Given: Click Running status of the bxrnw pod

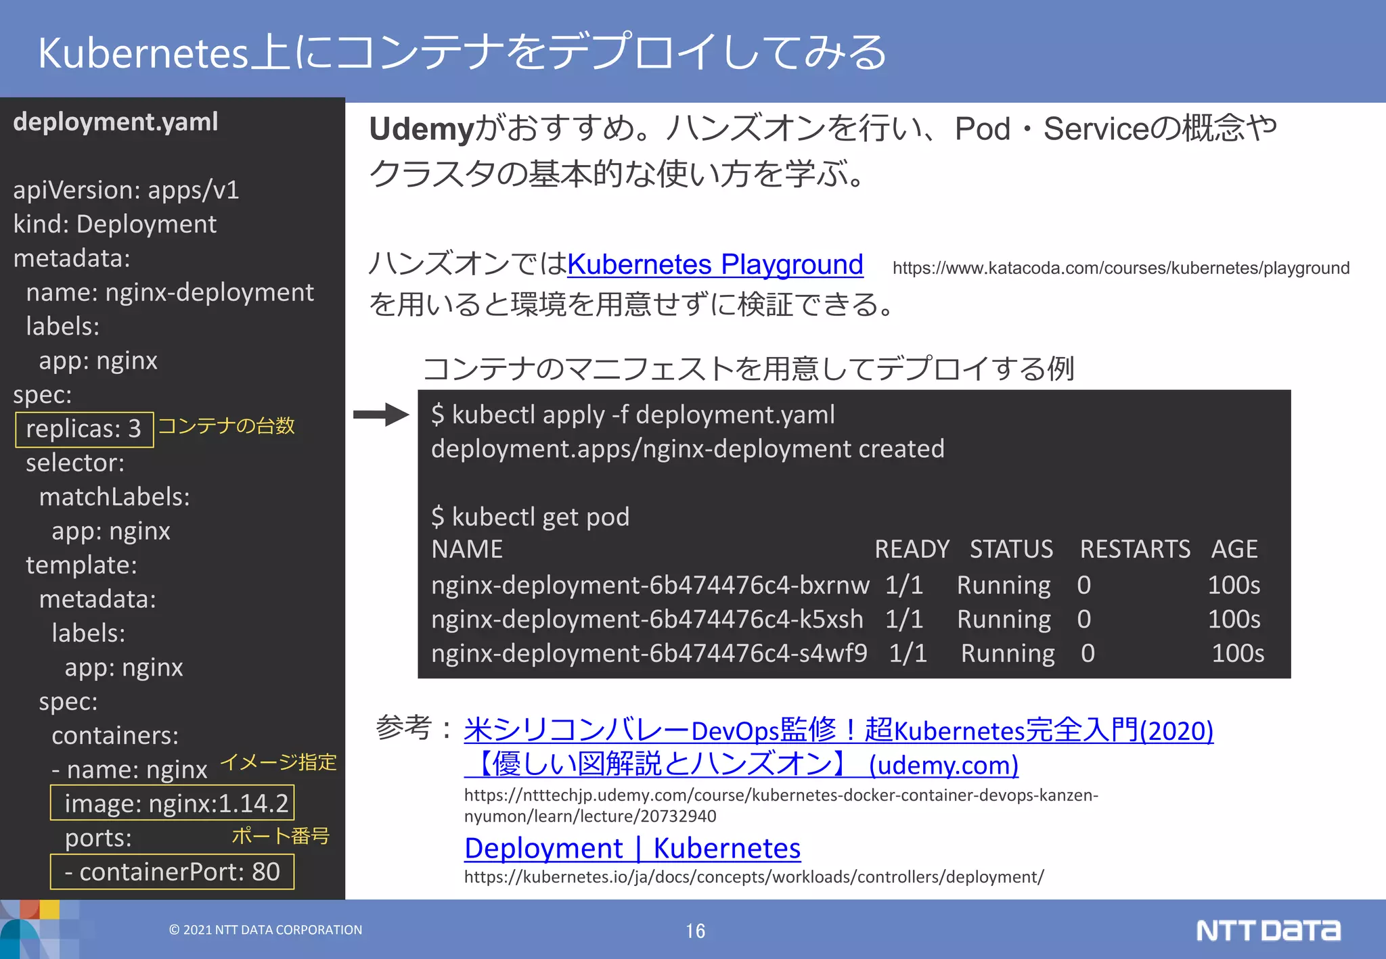Looking at the screenshot, I should pos(1004,586).
